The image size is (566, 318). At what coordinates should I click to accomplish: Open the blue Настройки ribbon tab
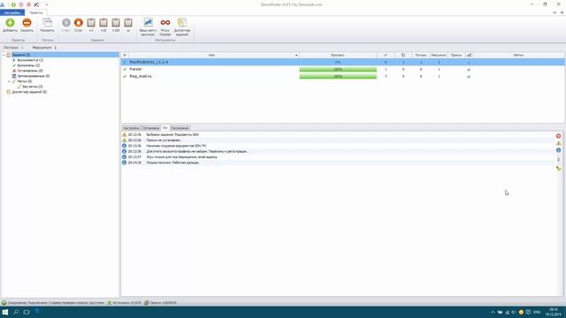click(12, 12)
